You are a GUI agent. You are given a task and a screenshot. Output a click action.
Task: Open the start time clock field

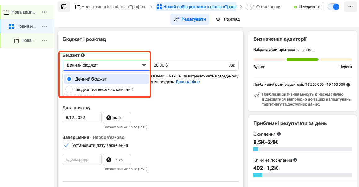coord(117,118)
